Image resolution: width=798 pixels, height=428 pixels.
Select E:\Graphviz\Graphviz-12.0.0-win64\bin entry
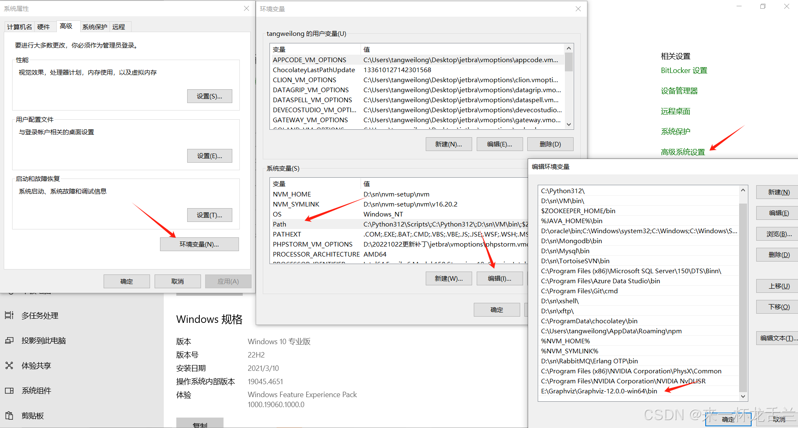coord(639,391)
